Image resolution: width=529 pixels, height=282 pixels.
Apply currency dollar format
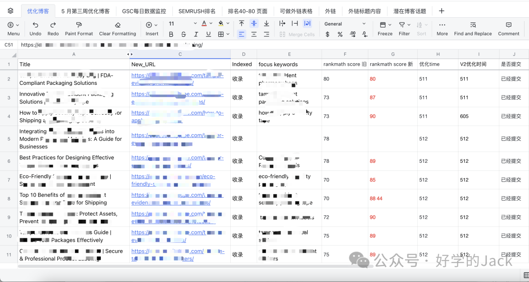click(327, 34)
